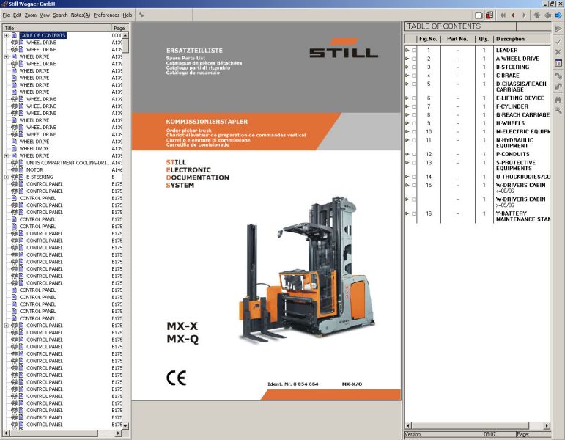Expand the A-WHEEL DRIVE row arrow
This screenshot has height=440, width=565.
(407, 59)
